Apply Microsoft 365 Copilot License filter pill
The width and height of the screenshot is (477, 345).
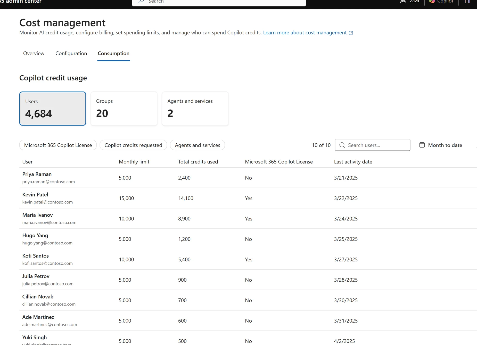[x=58, y=145]
